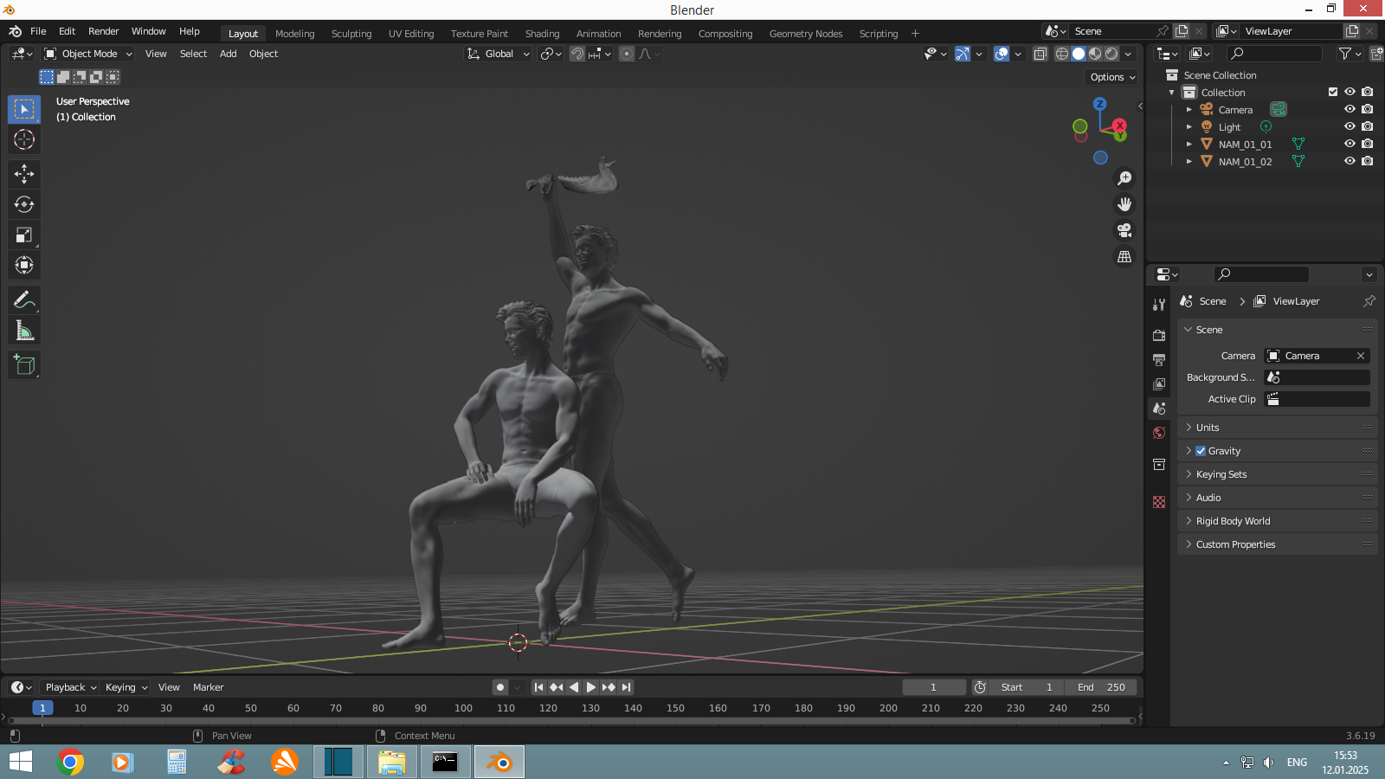This screenshot has width=1385, height=779.
Task: Toggle proportional editing
Action: [627, 54]
